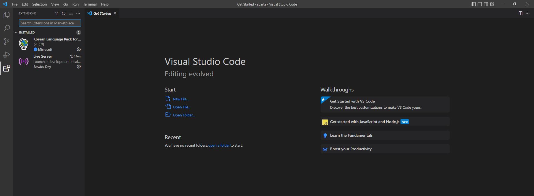The height and width of the screenshot is (196, 534).
Task: Open Get started with JavaScript and Node.js
Action: (385, 122)
